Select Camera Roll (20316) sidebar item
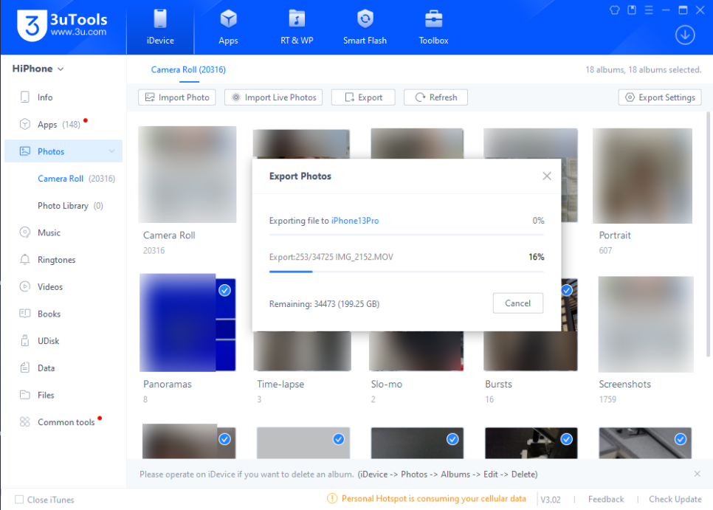The width and height of the screenshot is (713, 510). pos(77,179)
